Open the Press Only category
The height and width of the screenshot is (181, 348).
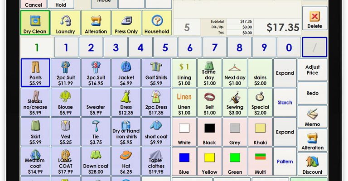[126, 23]
